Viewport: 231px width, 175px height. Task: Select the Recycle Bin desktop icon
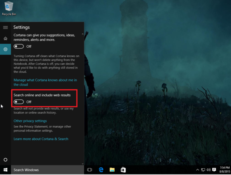(x=9, y=8)
